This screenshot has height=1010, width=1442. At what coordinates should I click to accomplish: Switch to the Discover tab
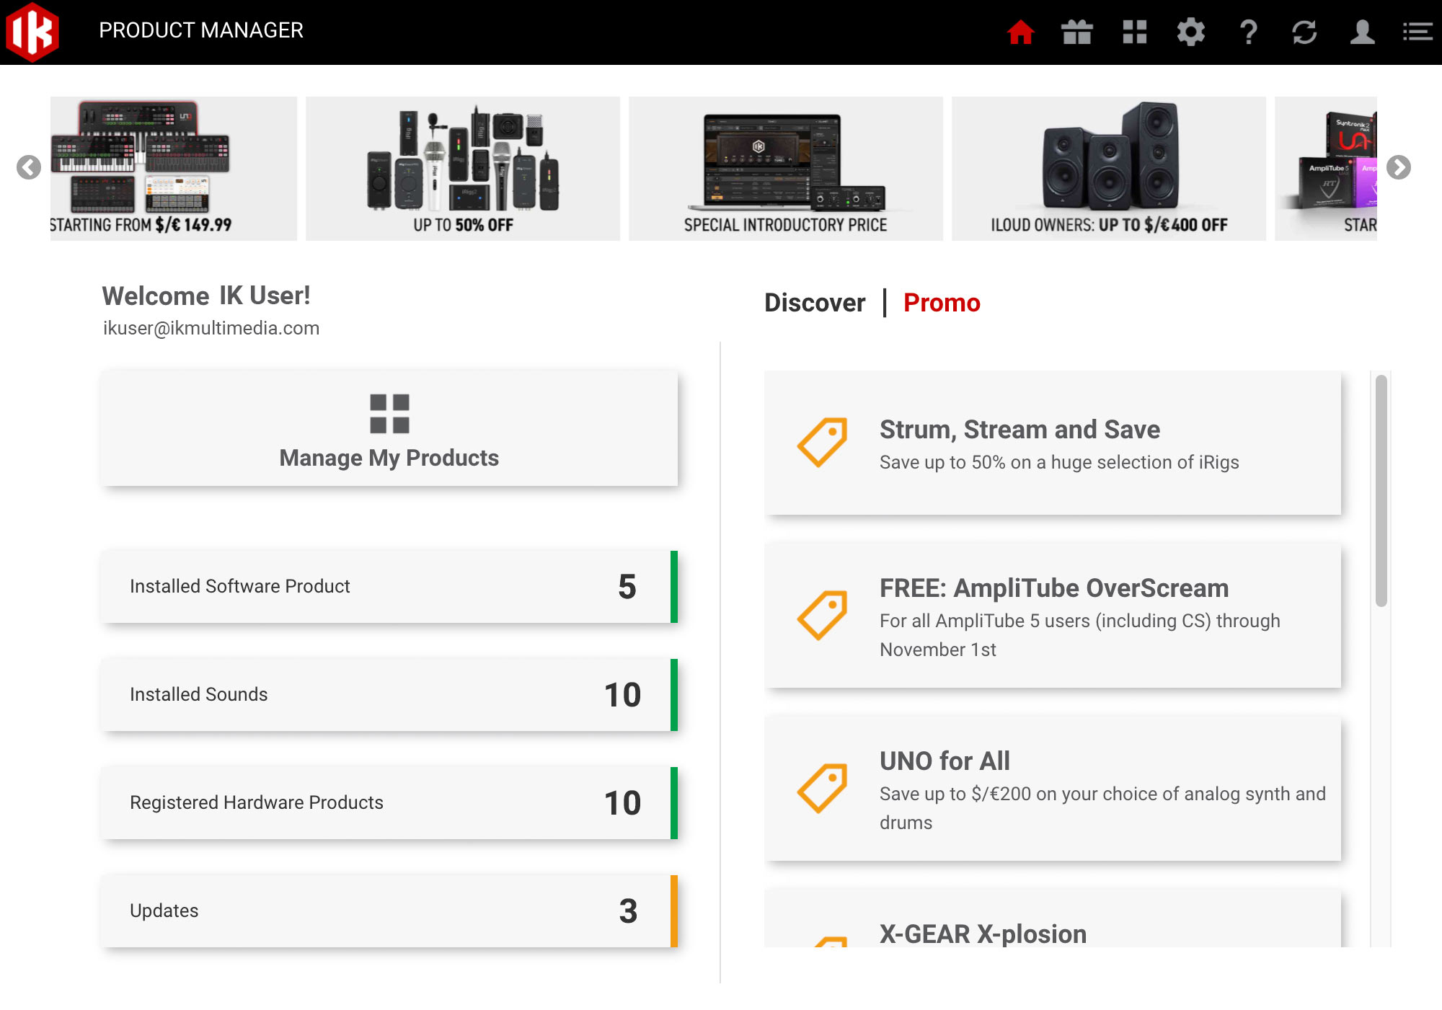(815, 303)
